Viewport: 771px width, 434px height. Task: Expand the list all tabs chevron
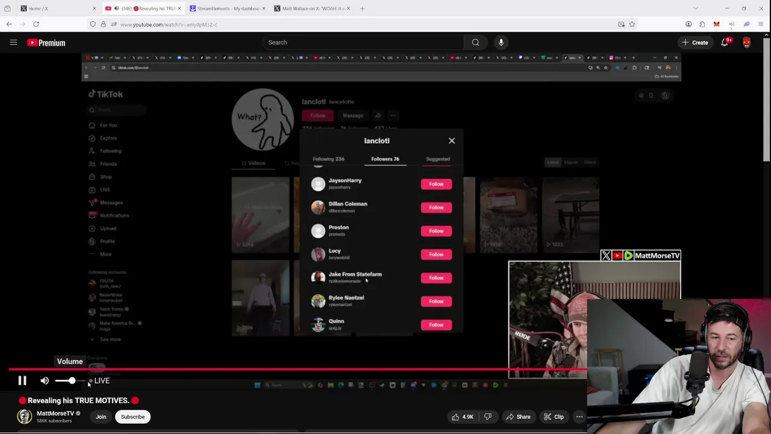696,8
